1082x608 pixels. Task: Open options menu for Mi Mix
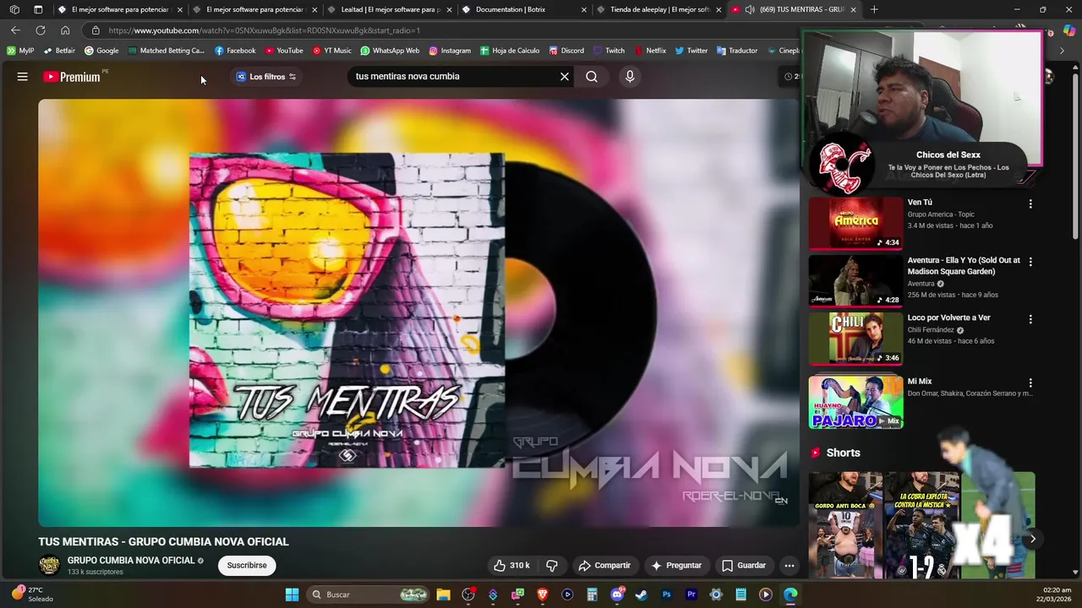pos(1030,383)
